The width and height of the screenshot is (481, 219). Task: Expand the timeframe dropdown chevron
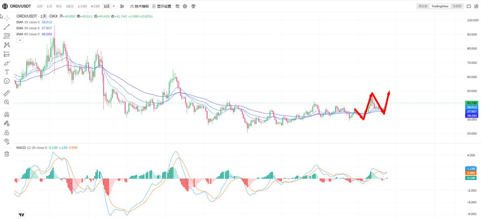pyautogui.click(x=114, y=6)
